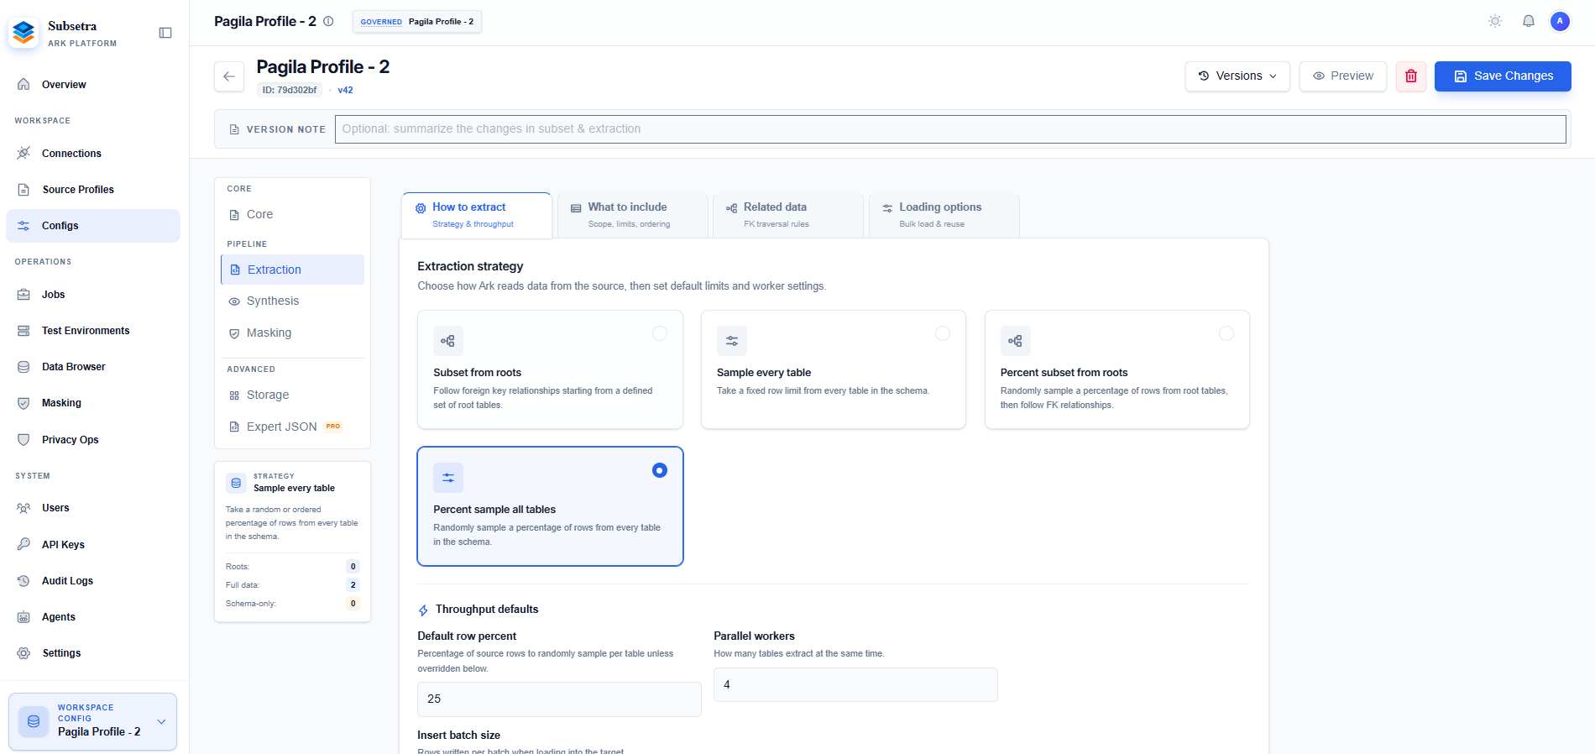Click the Source Profiles document icon

(x=24, y=190)
